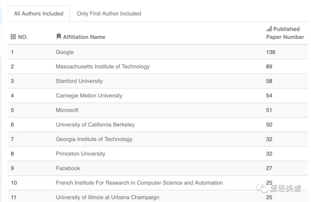Click the bookmark icon beside Affiliation Name

[59, 36]
